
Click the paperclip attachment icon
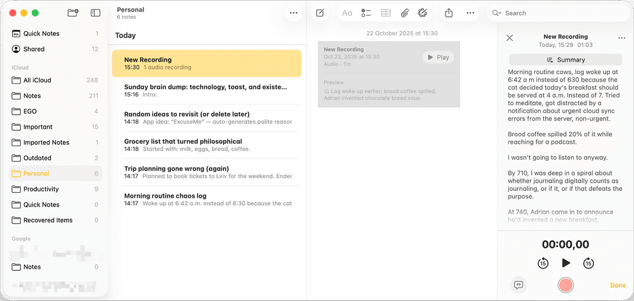404,13
